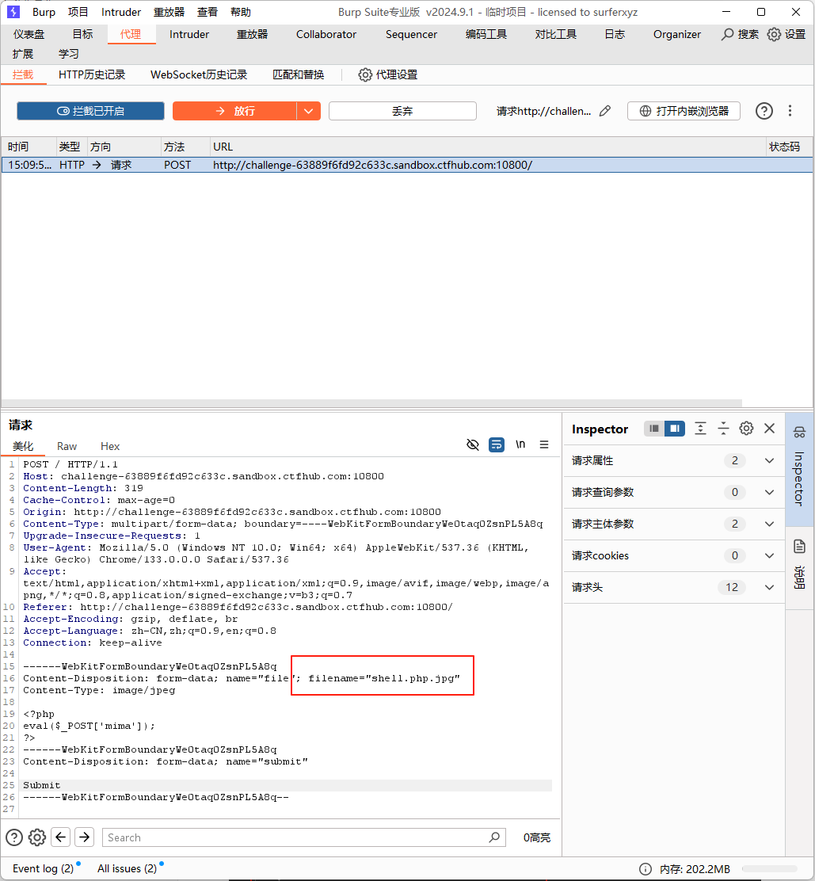Toggle showing \n newline characters
The width and height of the screenshot is (815, 881).
coord(520,445)
